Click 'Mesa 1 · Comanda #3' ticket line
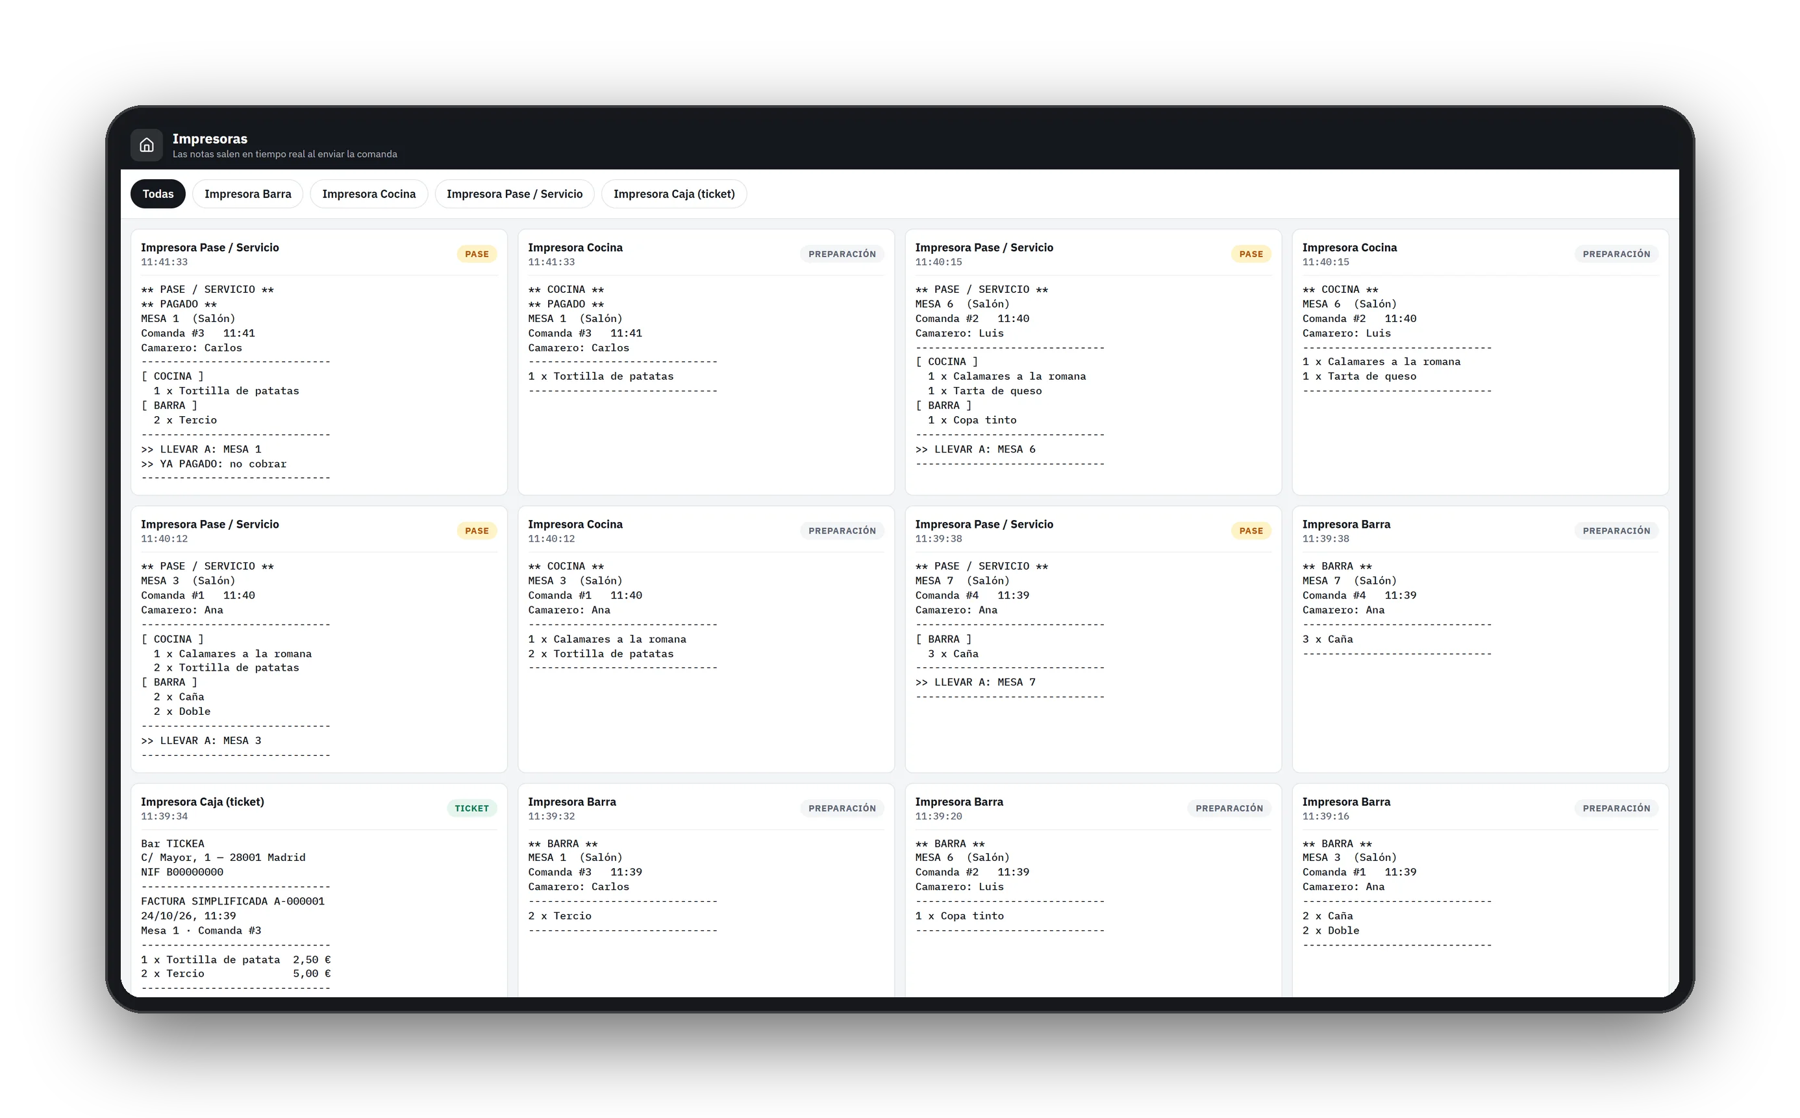Image resolution: width=1800 pixels, height=1118 pixels. click(201, 931)
